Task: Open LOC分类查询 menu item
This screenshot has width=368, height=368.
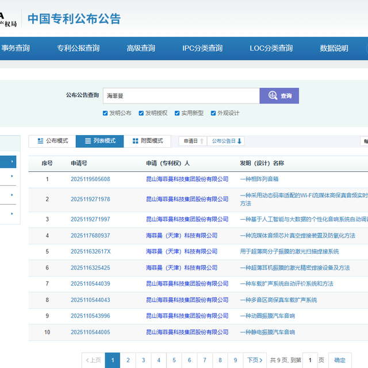Action: tap(271, 48)
